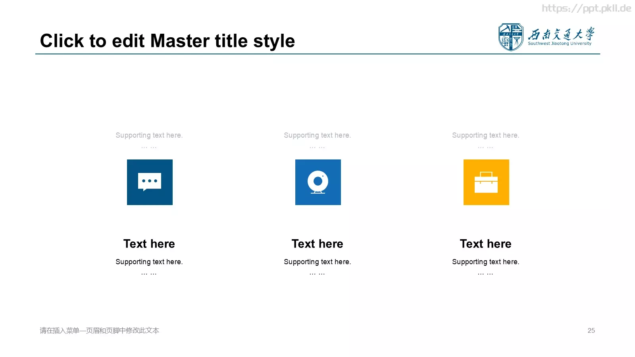Screen dimensions: 635x357
Task: Click the Southwest Jiaotong University caption text
Action: pyautogui.click(x=560, y=44)
